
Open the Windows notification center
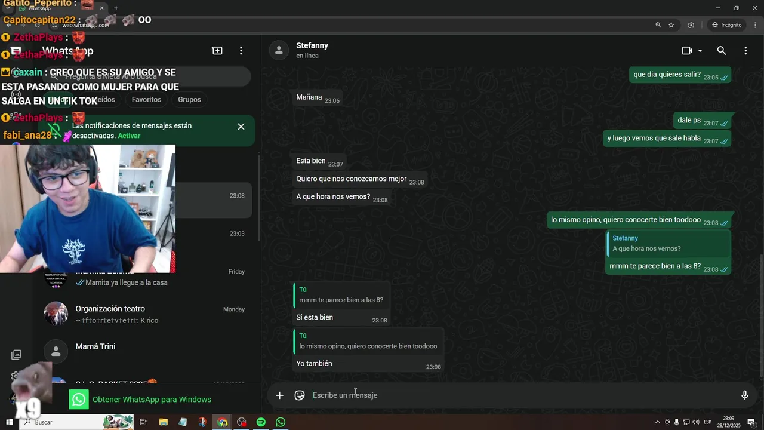751,422
